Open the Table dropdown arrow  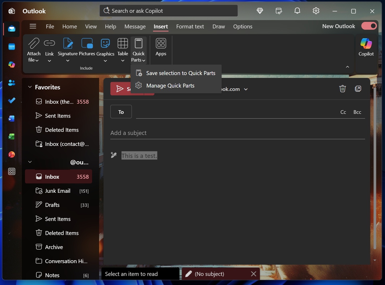click(x=123, y=60)
